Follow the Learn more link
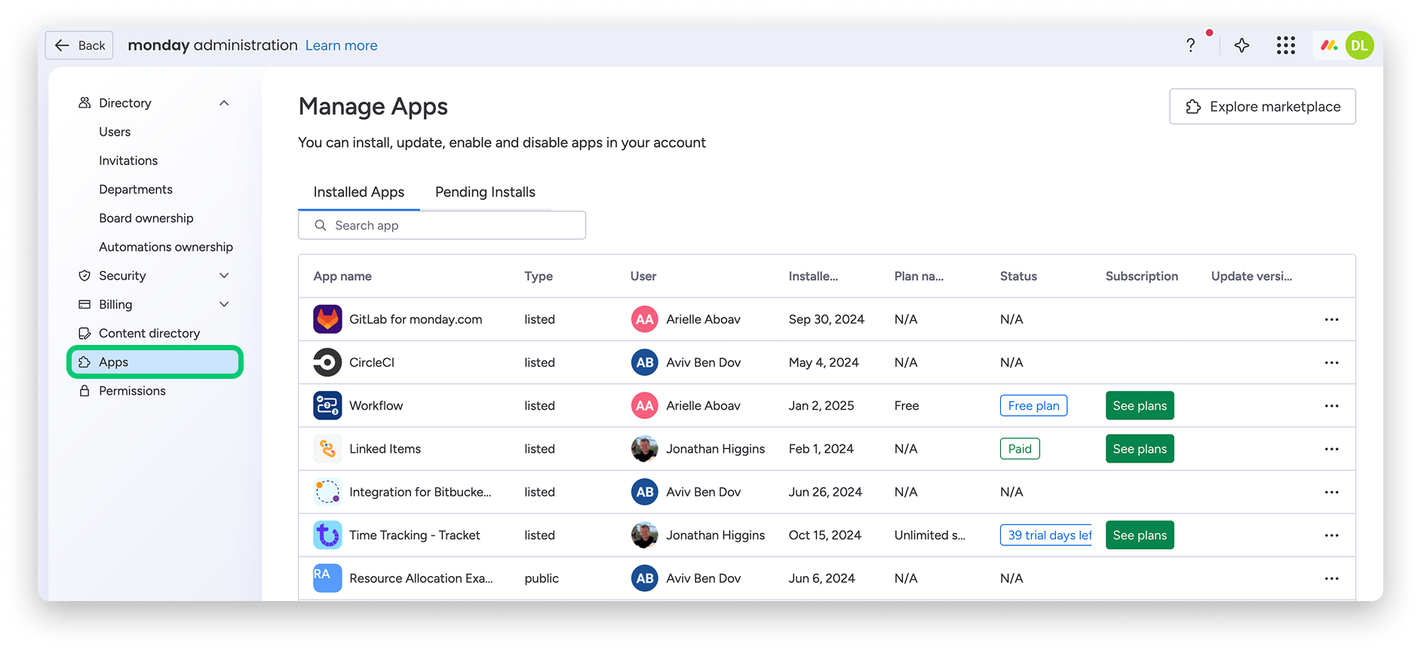Screen dimensions: 1421x650 341,45
